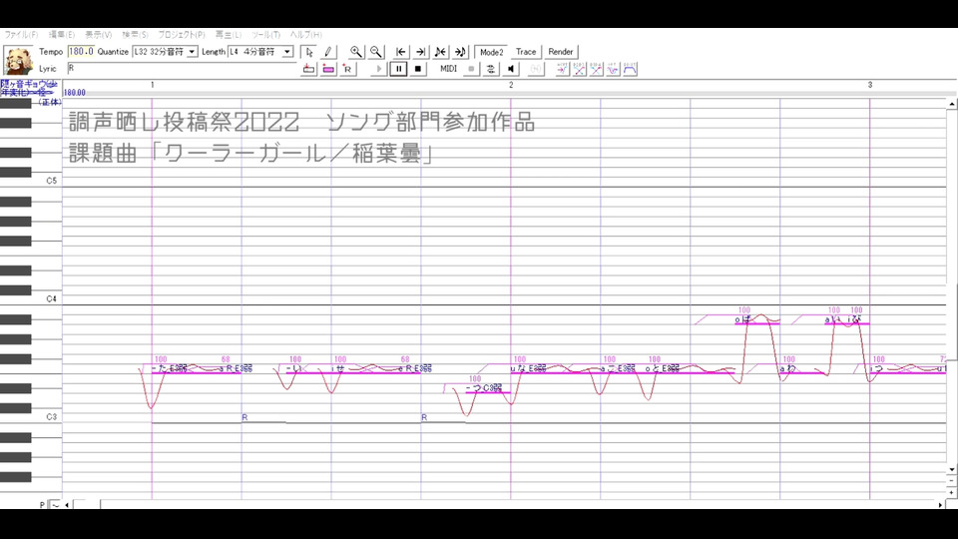Click the fifth envelope preset icon
This screenshot has width=958, height=539.
click(631, 69)
